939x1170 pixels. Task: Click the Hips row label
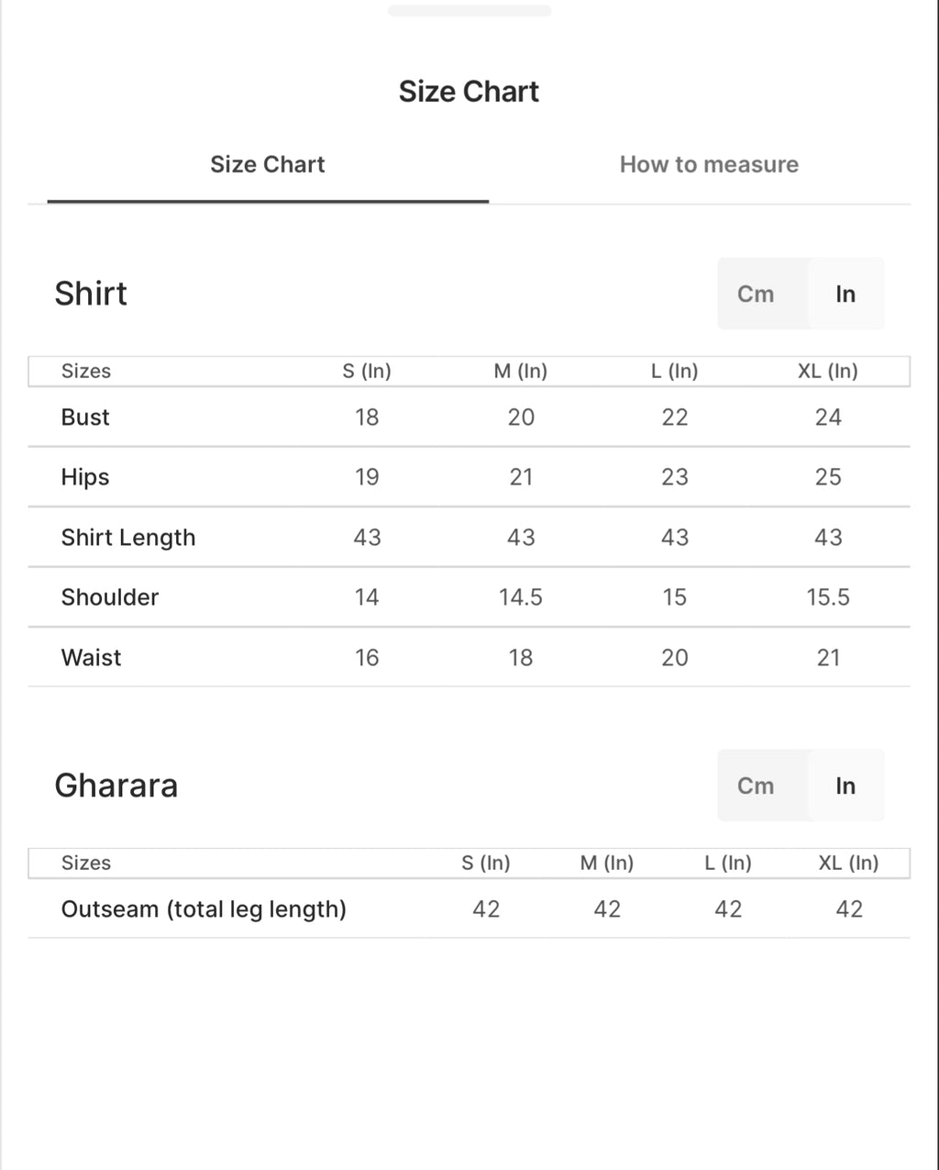pos(85,477)
